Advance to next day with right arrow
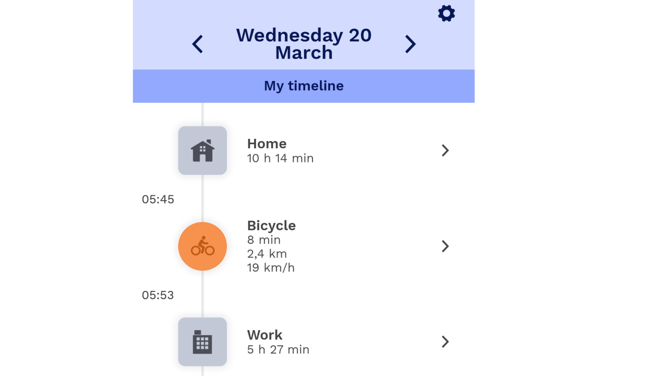Image resolution: width=669 pixels, height=376 pixels. (410, 44)
